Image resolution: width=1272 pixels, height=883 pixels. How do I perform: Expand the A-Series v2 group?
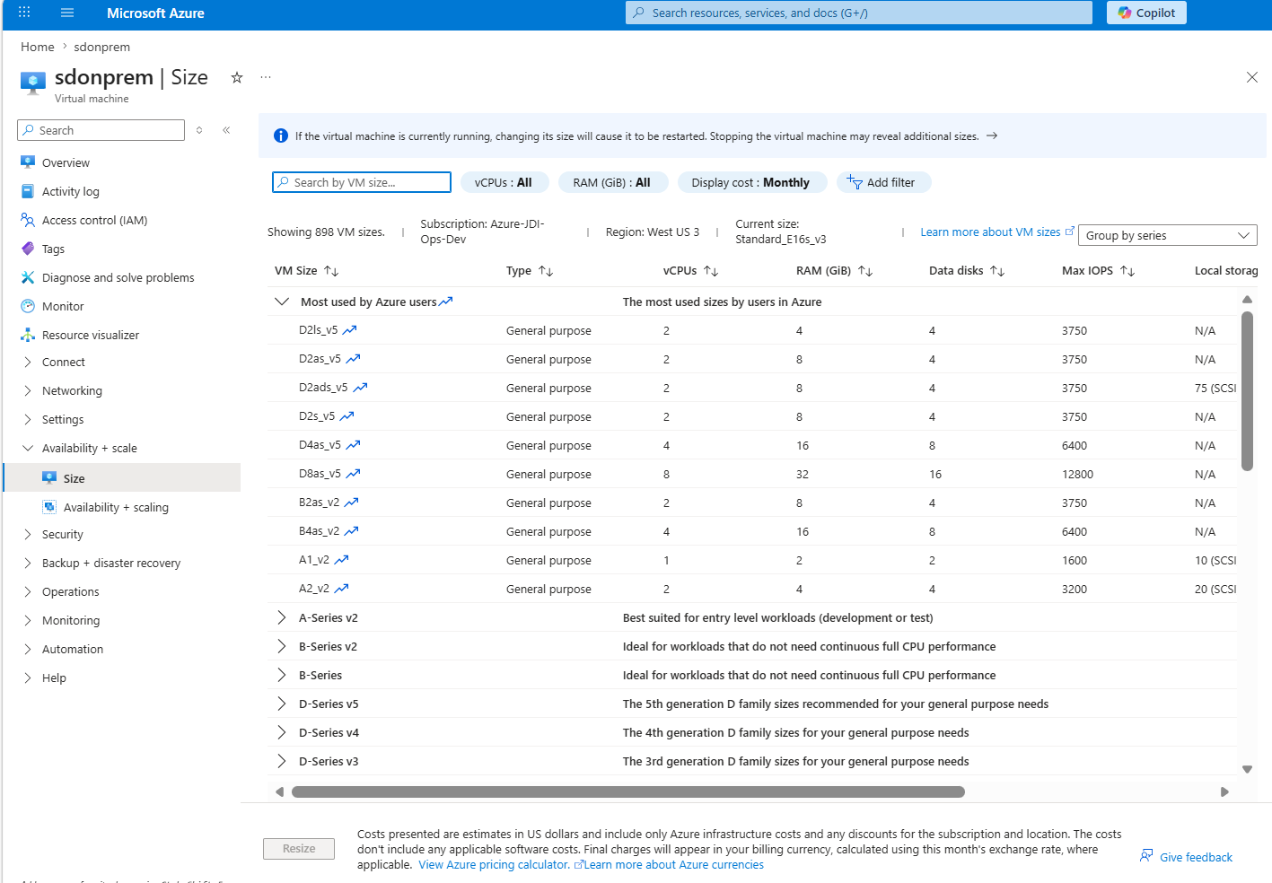point(282,617)
